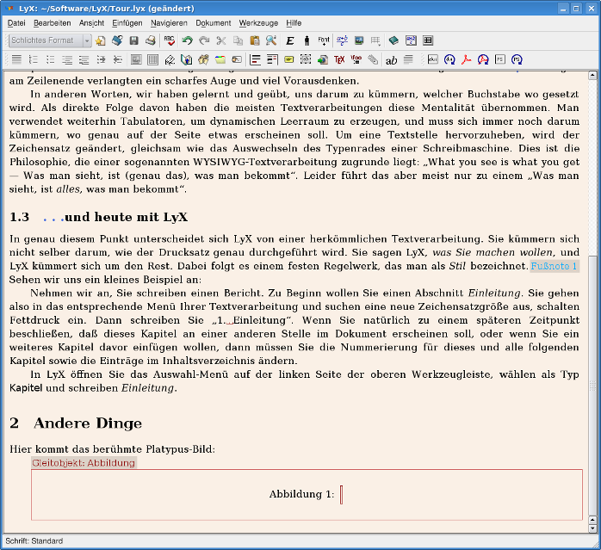Collapse the Gleitobjekt: Abbildung float label
The width and height of the screenshot is (601, 550).
click(x=84, y=463)
